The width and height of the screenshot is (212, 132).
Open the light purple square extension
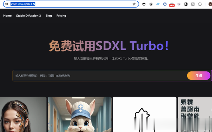(x=179, y=4)
